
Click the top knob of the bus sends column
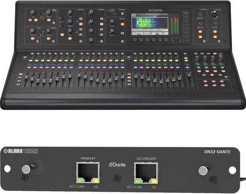pyautogui.click(x=91, y=12)
